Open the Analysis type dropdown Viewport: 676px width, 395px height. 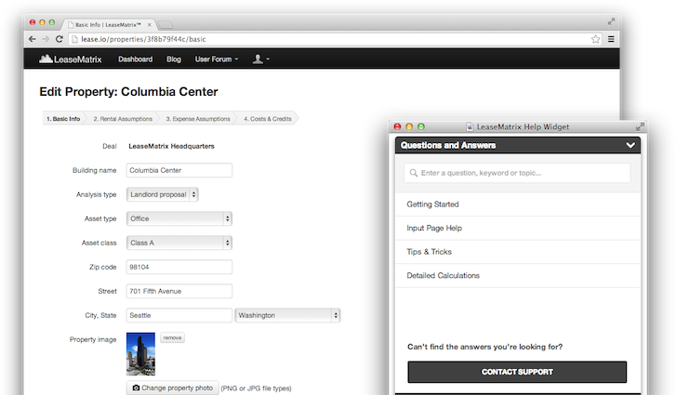click(163, 194)
